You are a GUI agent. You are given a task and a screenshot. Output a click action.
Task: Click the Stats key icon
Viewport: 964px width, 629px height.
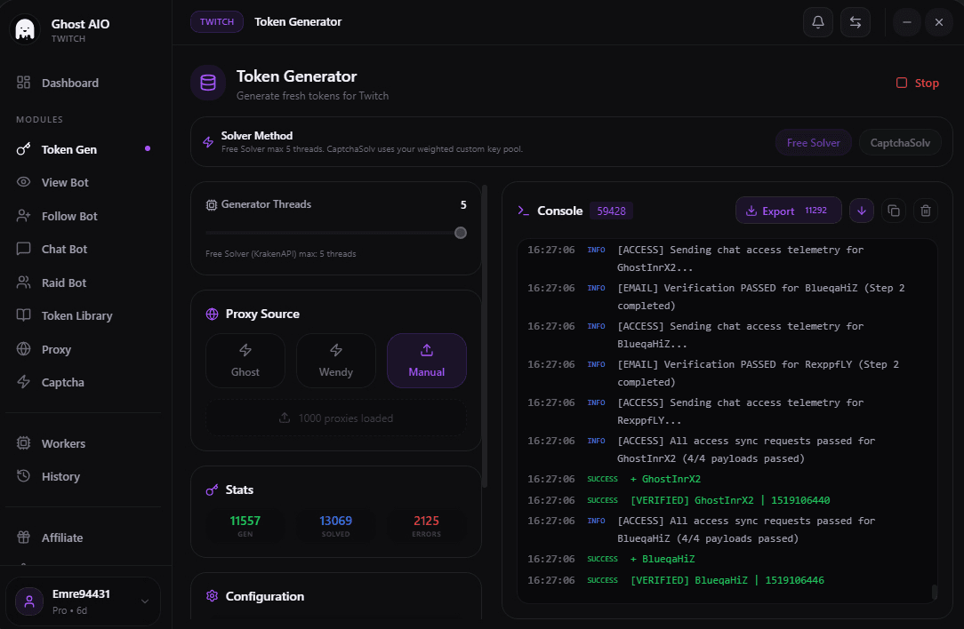tap(213, 490)
